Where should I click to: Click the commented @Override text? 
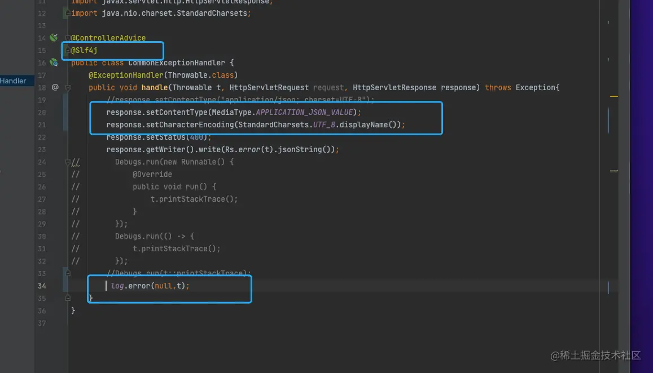pyautogui.click(x=152, y=174)
